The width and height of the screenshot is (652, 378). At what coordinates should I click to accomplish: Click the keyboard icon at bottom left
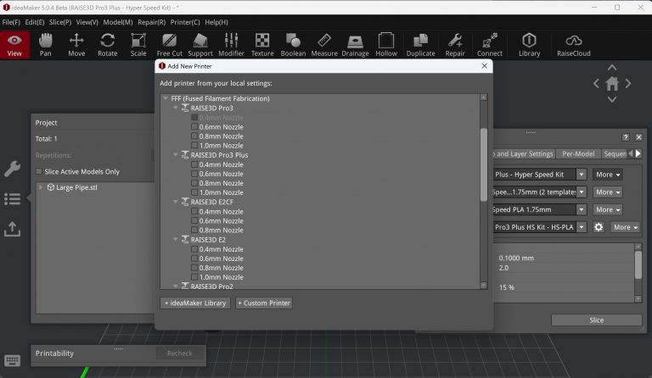click(x=12, y=360)
